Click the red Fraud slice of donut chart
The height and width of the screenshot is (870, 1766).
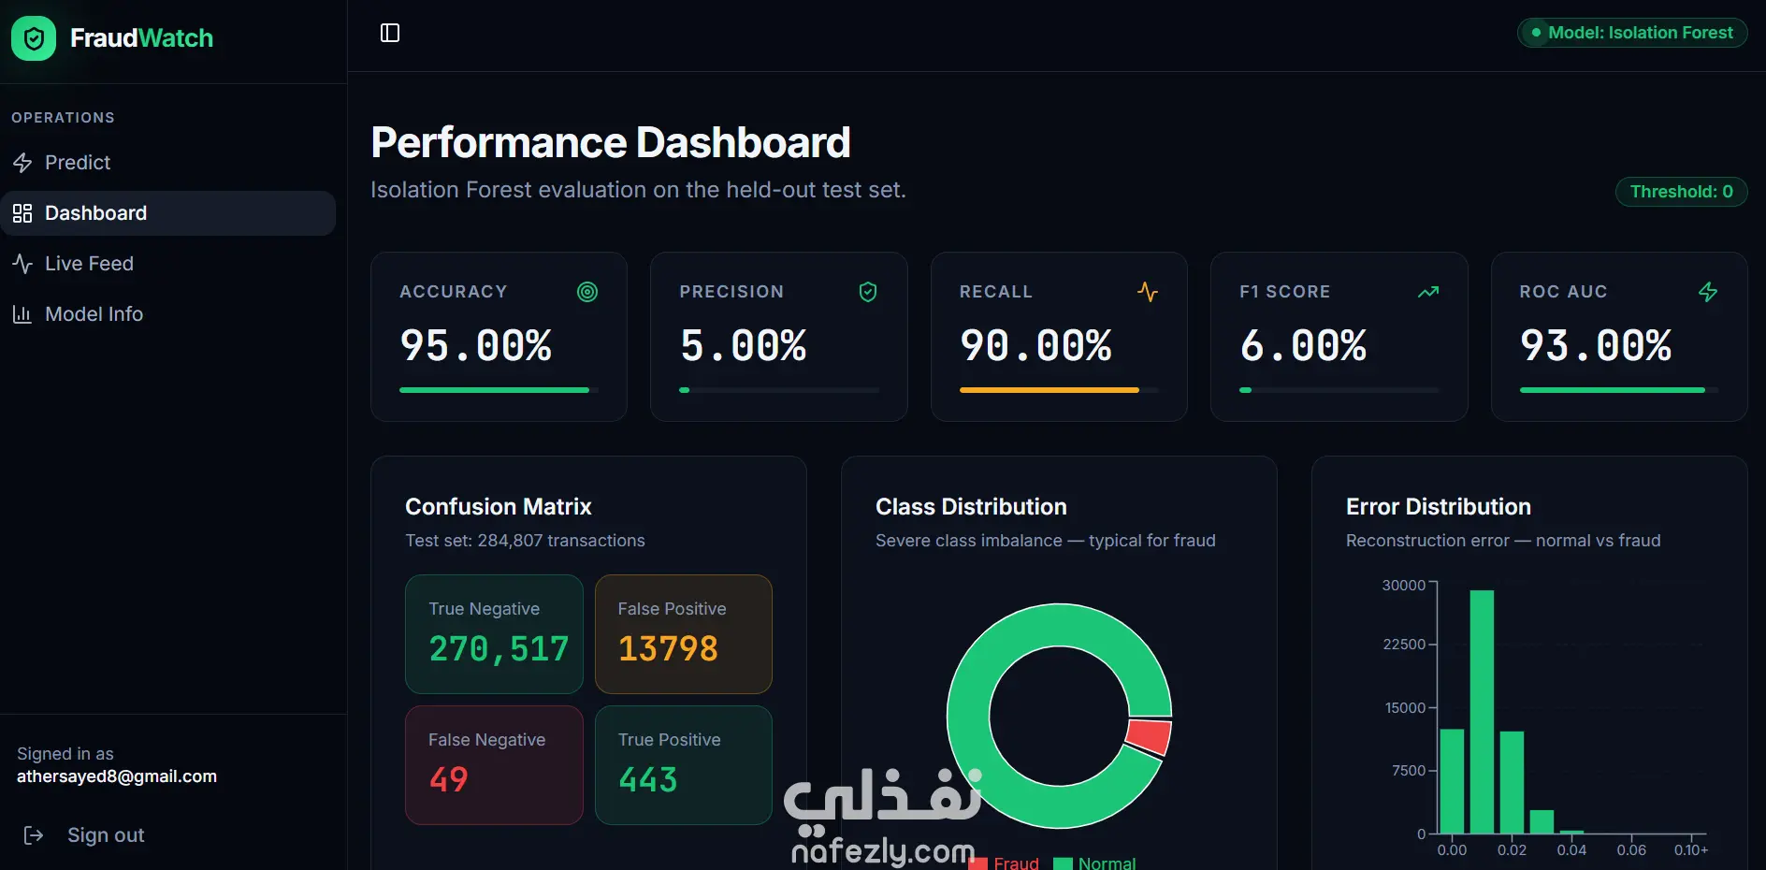(x=1151, y=736)
